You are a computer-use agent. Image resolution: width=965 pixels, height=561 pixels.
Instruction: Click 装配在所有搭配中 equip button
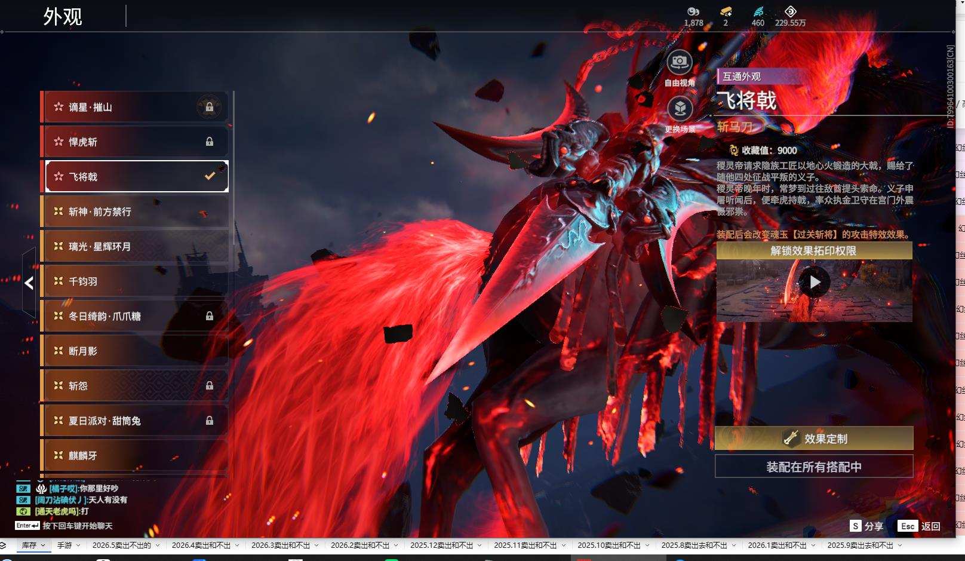point(814,467)
